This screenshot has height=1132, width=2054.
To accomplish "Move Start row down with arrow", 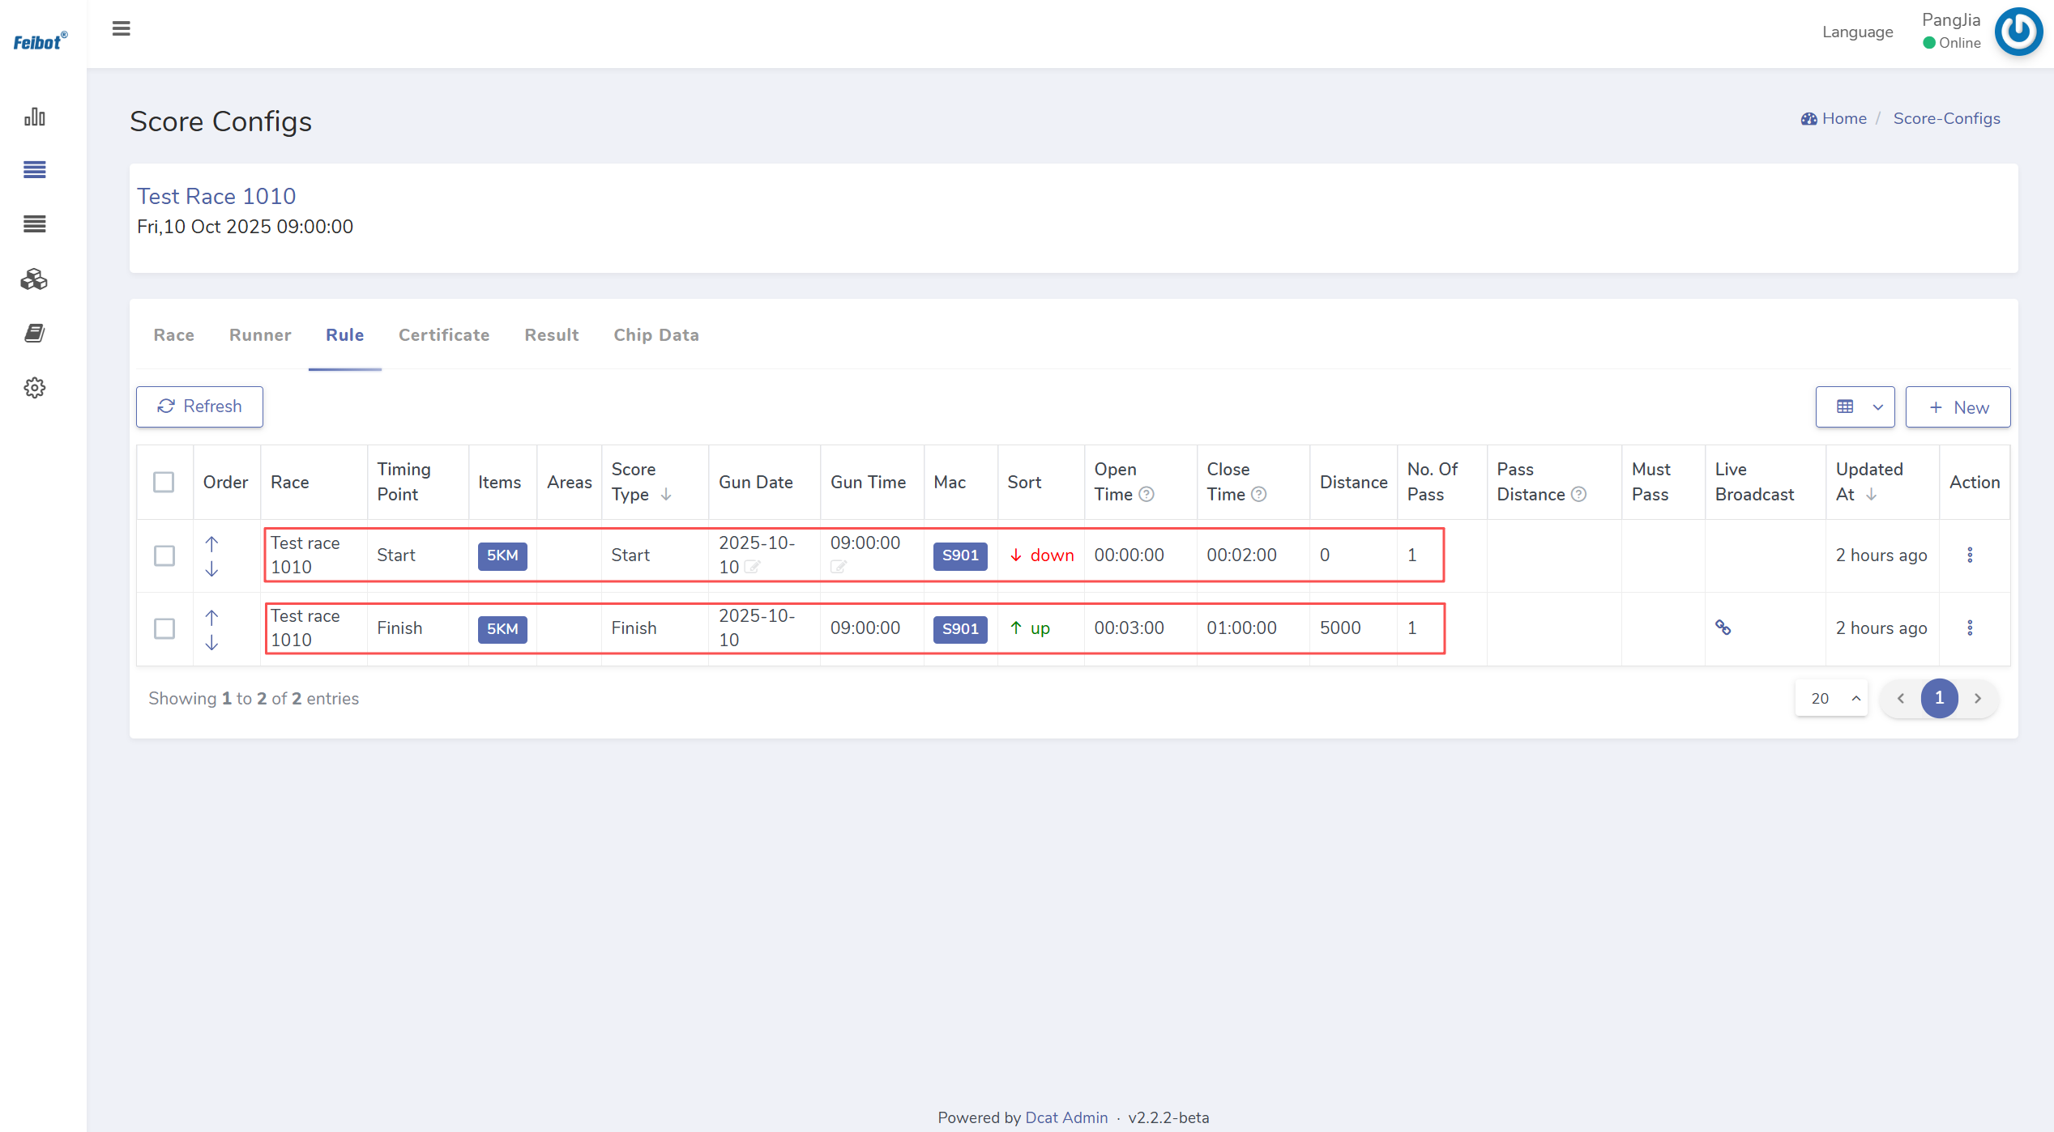I will point(211,569).
